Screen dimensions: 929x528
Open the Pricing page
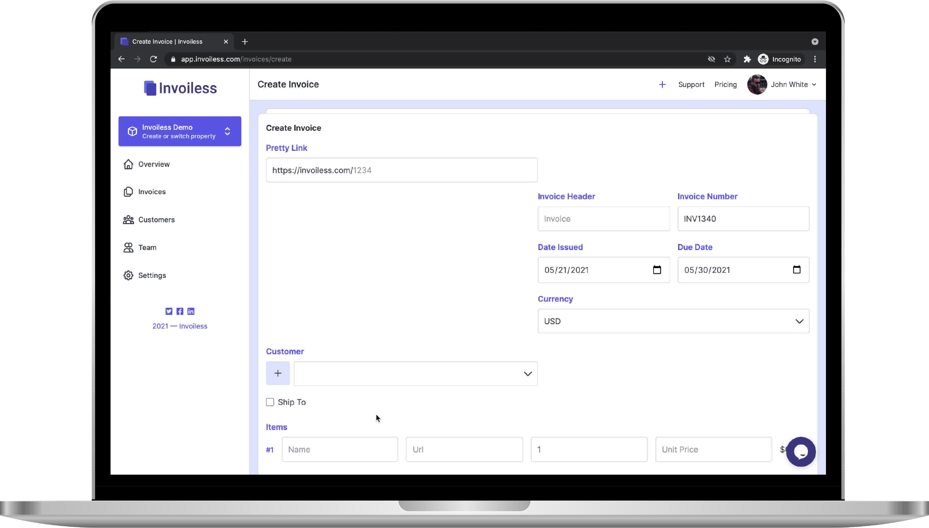point(725,84)
